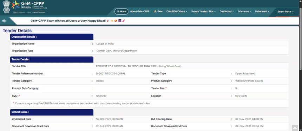Select download start date 17-Oct-2025 09:00 AM
Viewport: 302px width, 131px height.
tap(110, 126)
